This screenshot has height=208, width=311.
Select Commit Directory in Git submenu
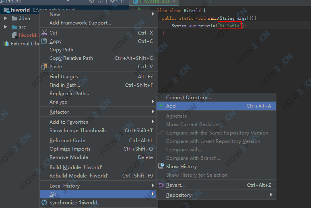coord(216,97)
